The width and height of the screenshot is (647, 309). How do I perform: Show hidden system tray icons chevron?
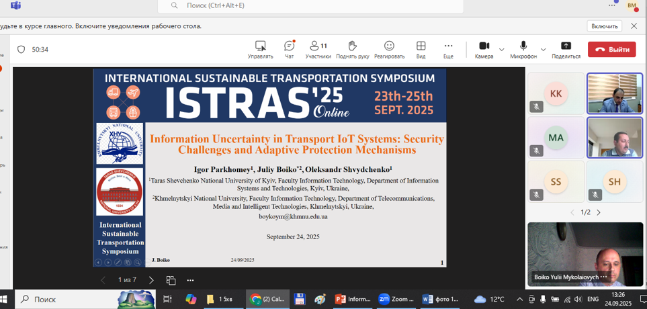[x=519, y=299]
